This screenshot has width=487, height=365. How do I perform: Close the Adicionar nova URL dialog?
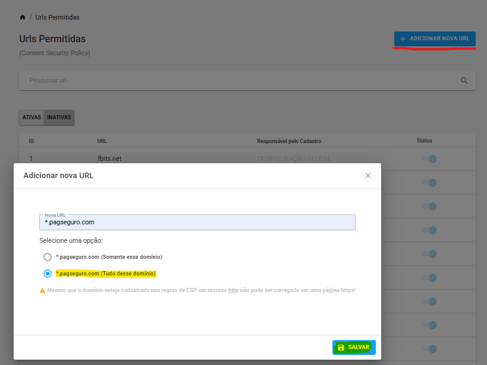click(368, 176)
